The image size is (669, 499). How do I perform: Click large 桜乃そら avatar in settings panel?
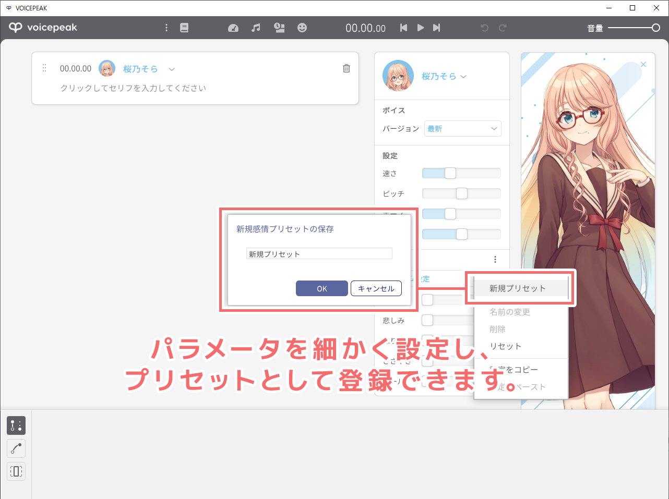(398, 76)
